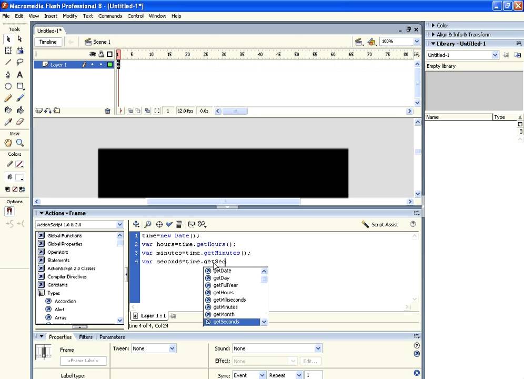Toggle Onion Skin button in timeline
This screenshot has width=524, height=379.
130,111
